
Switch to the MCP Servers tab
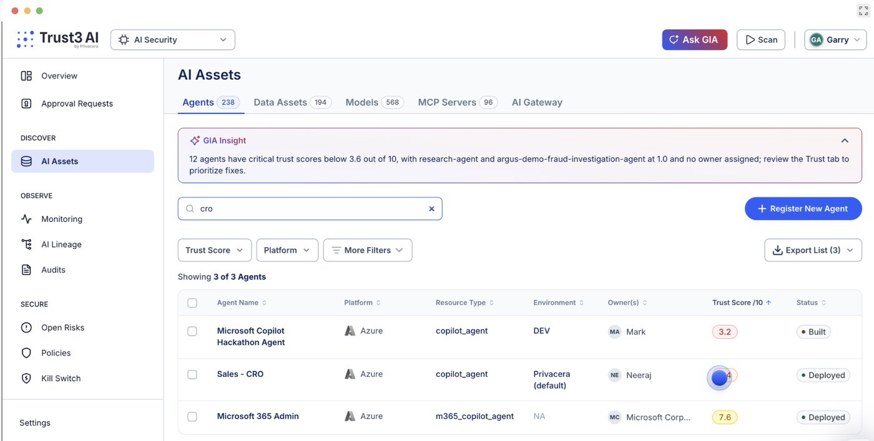(458, 102)
